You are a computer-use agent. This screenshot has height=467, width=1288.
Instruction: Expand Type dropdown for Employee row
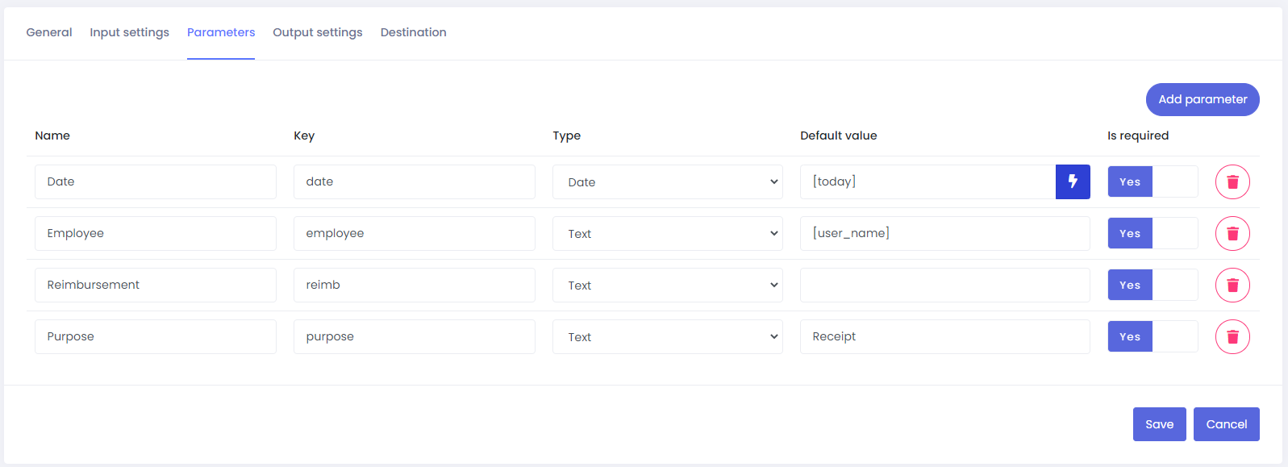(x=668, y=233)
